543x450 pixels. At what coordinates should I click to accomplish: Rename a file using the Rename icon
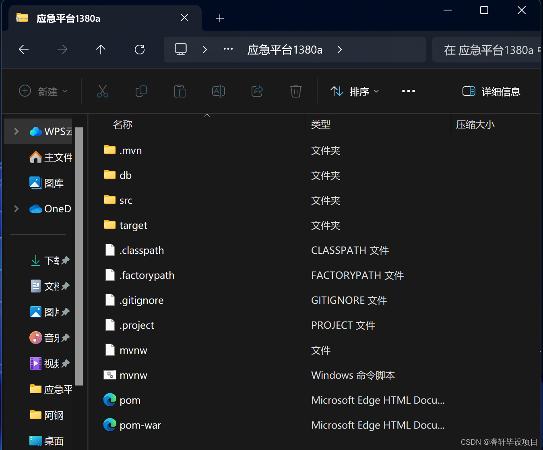pos(219,91)
